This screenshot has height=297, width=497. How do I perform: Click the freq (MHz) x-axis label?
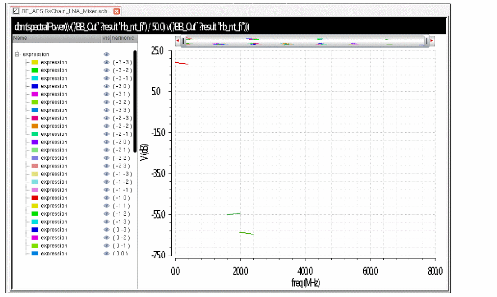click(x=306, y=282)
